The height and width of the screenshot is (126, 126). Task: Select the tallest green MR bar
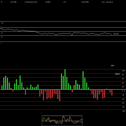65,79
